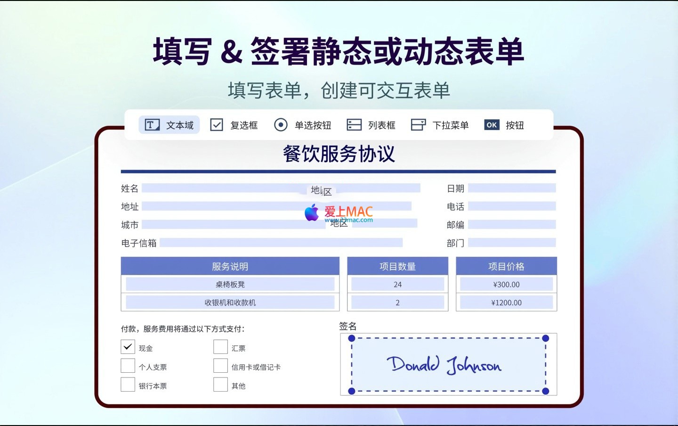Select the 收银机和收款机 service description cell

[x=230, y=303]
